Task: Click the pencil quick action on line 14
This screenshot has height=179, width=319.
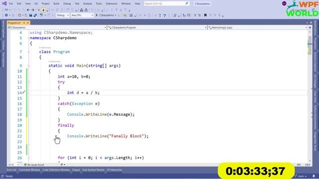Action: pyautogui.click(x=24, y=92)
